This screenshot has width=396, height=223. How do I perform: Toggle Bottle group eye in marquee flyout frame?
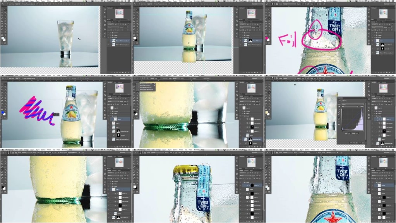(240, 116)
